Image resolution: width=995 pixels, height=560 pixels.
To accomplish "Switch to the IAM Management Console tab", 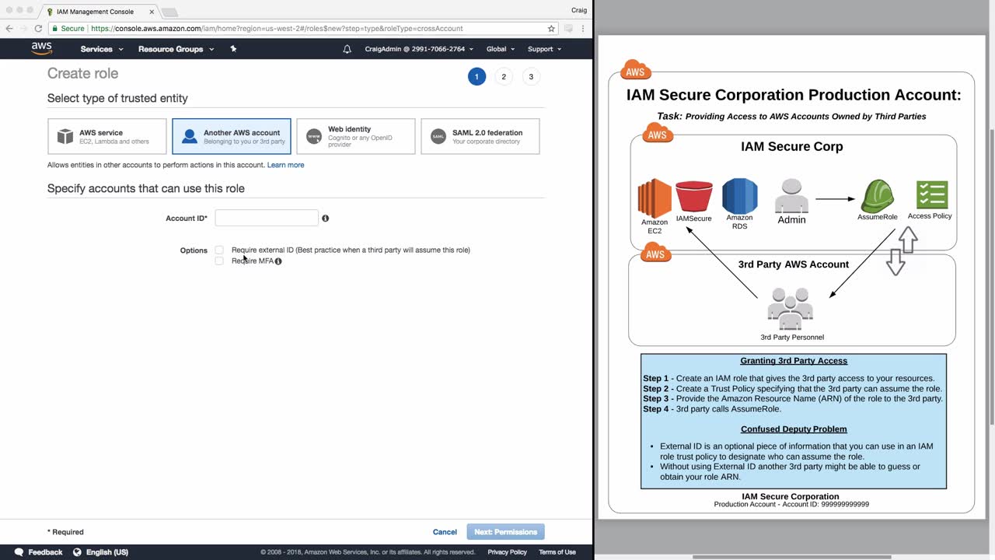I will (100, 12).
